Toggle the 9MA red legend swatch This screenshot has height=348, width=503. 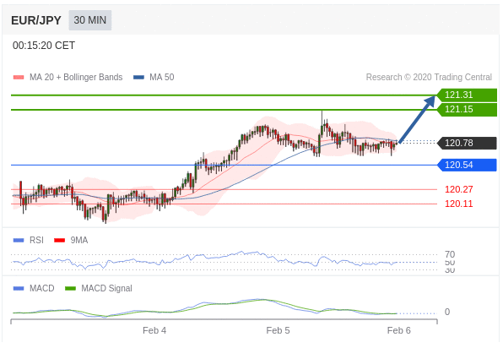coord(60,241)
